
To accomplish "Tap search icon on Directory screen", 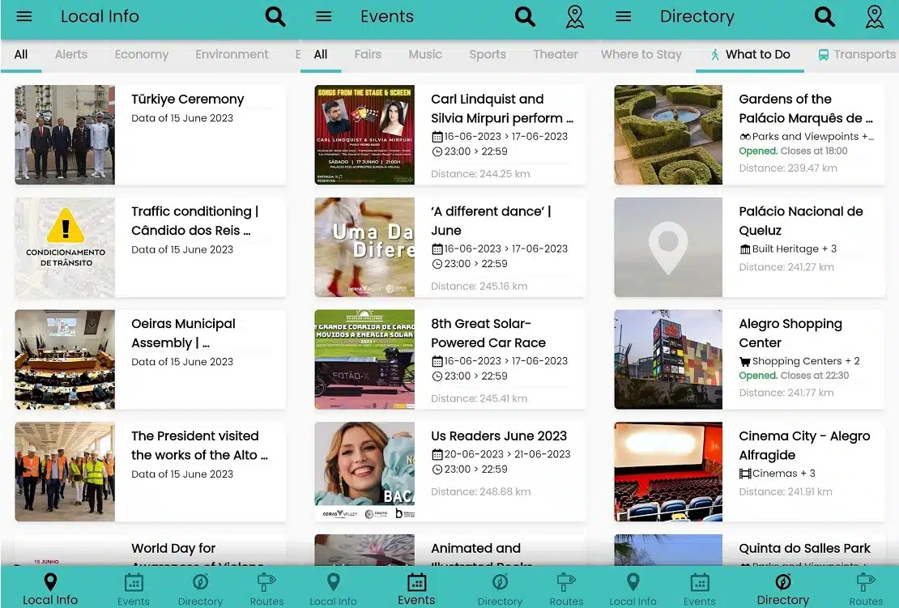I will [824, 16].
